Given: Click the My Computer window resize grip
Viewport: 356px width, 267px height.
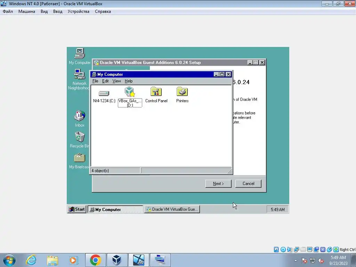Looking at the screenshot, I should 229,171.
